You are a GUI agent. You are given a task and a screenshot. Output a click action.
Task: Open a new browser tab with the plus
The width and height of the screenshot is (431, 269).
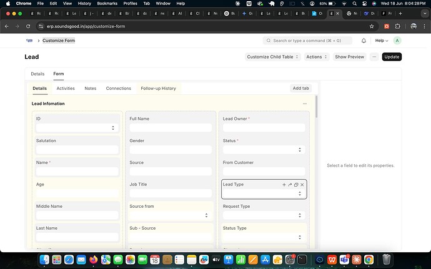(400, 14)
